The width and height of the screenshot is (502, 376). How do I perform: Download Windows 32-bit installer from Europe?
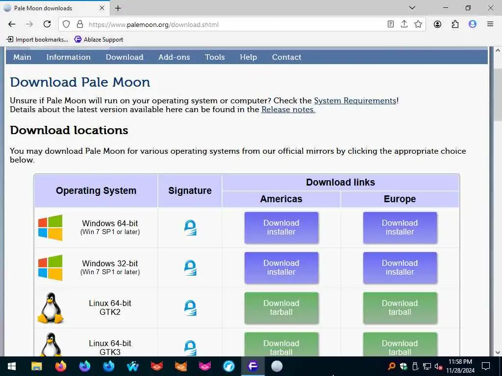[x=400, y=268]
